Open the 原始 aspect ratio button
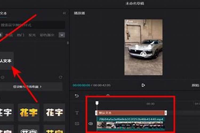 point(195,85)
